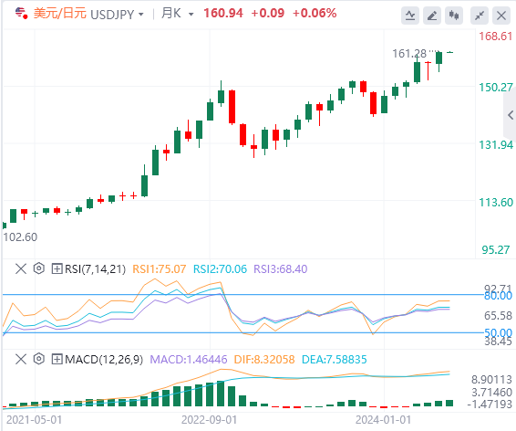
Task: Click the +0.09 price change
Action: click(x=267, y=13)
